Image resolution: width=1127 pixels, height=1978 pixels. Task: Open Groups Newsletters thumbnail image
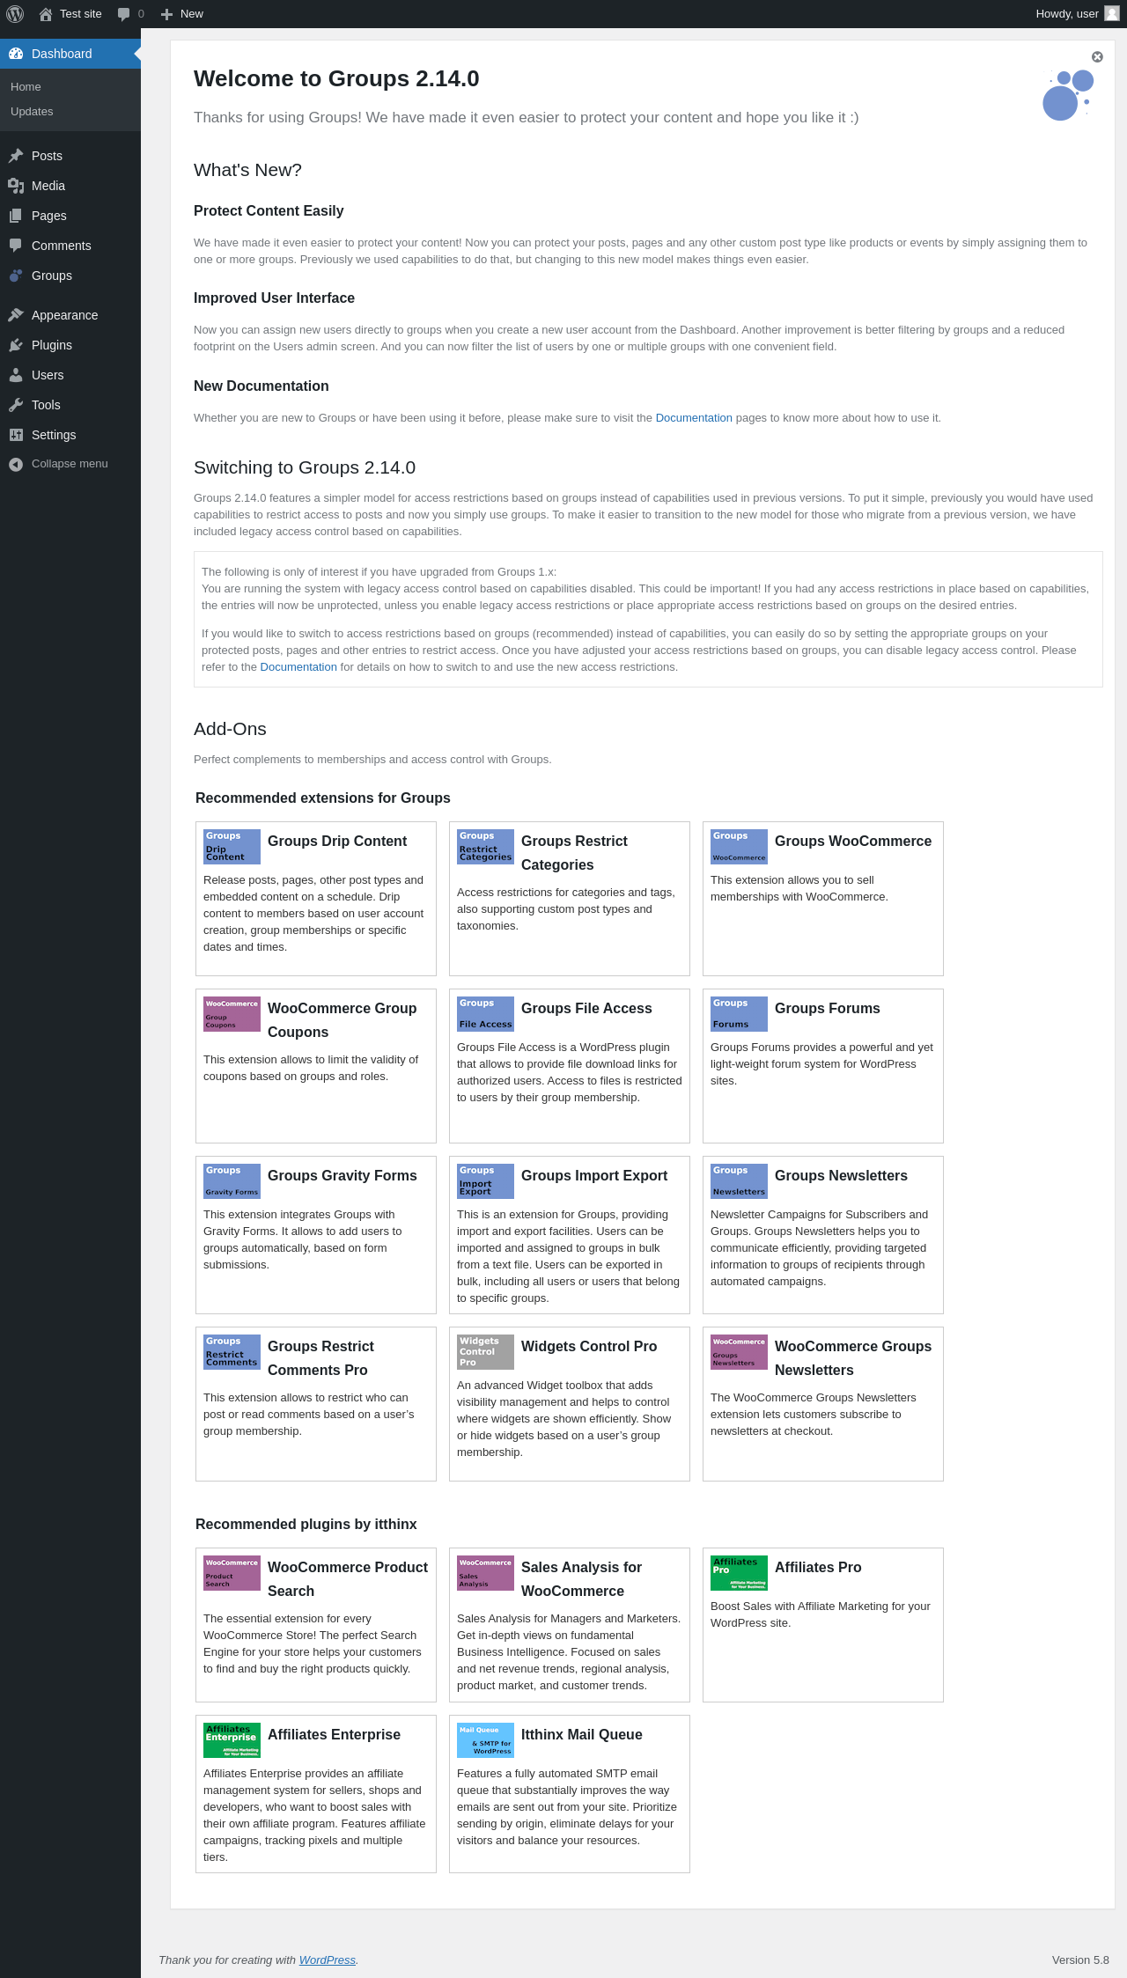pyautogui.click(x=740, y=1181)
